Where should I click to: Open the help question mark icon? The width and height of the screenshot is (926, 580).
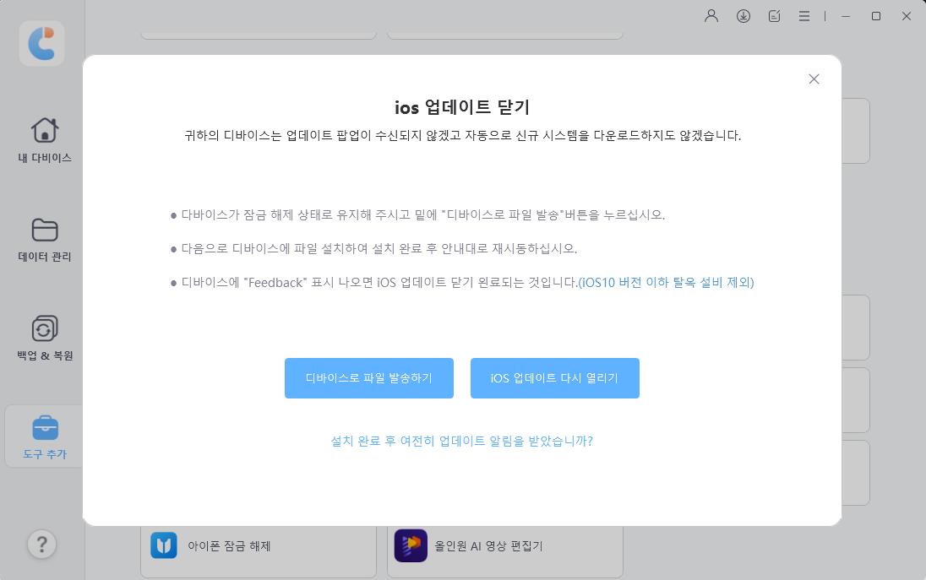click(41, 545)
